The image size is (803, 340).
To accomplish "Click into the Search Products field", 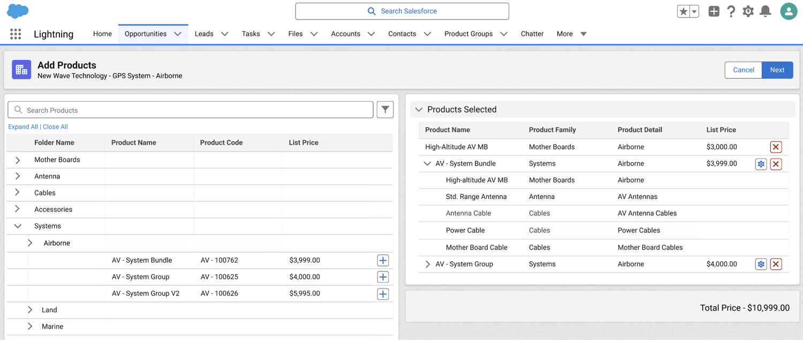I will [190, 110].
